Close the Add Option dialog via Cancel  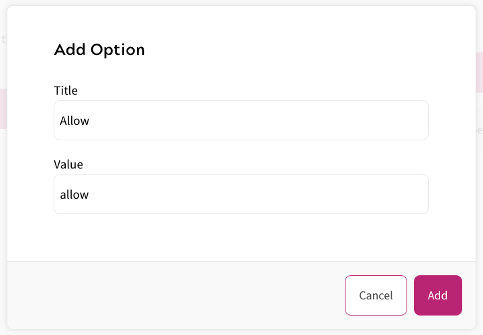[376, 295]
